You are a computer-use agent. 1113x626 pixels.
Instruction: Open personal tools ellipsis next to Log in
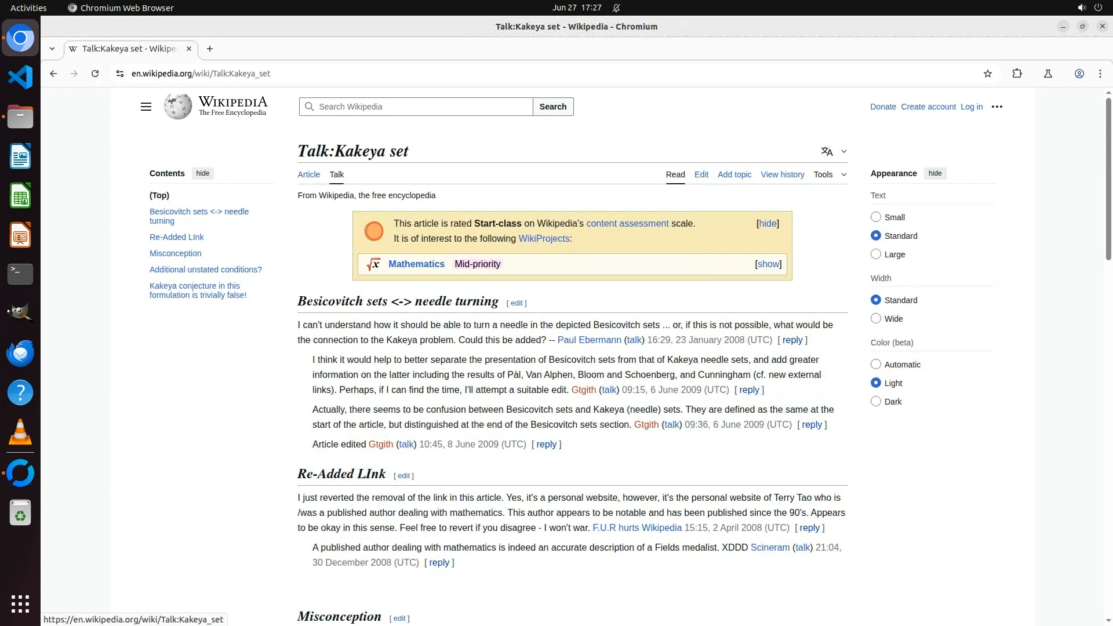click(x=996, y=107)
